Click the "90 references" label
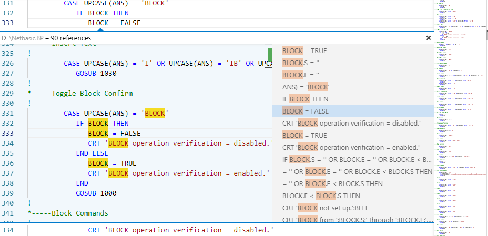The height and width of the screenshot is (236, 488). [71, 38]
